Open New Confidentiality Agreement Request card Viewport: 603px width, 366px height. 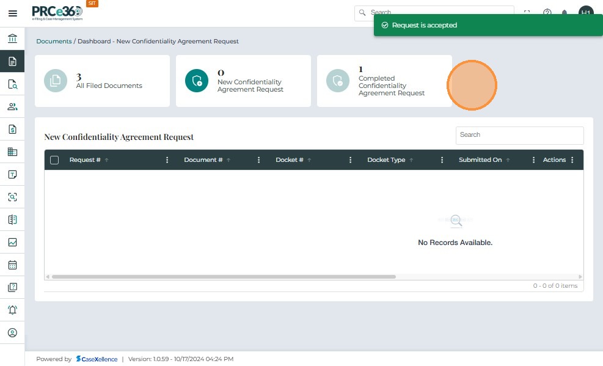[243, 81]
